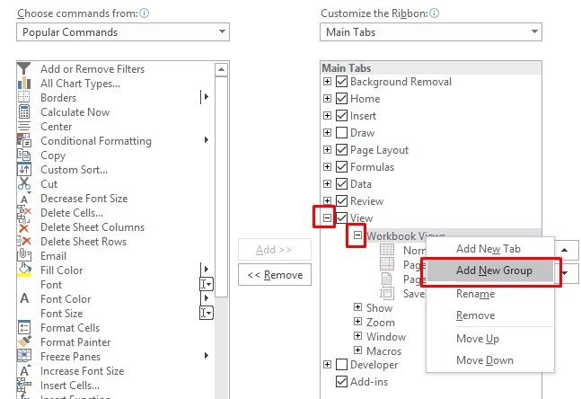The image size is (581, 399).
Task: Select the Delete Sheet Columns icon
Action: pyautogui.click(x=24, y=227)
